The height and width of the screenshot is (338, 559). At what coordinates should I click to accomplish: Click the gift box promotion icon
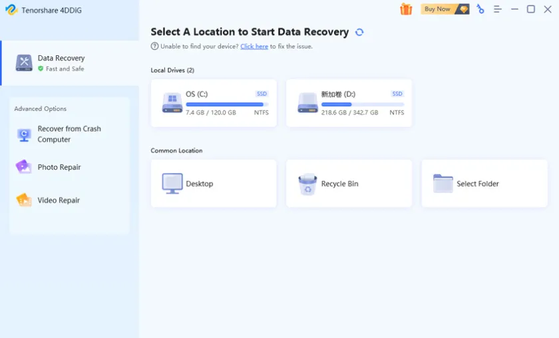tap(406, 9)
